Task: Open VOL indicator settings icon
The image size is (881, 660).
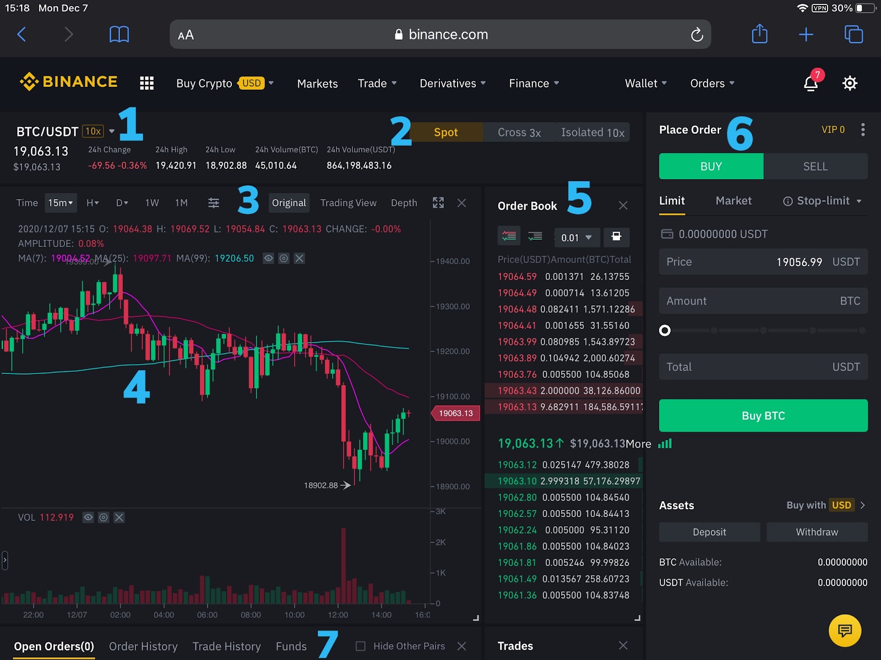Action: tap(104, 518)
